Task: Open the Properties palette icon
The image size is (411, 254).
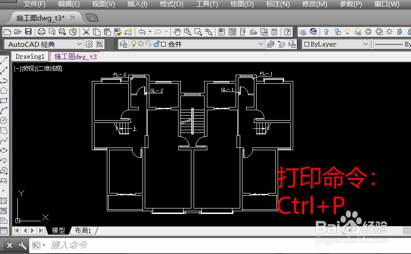Action: (x=222, y=32)
